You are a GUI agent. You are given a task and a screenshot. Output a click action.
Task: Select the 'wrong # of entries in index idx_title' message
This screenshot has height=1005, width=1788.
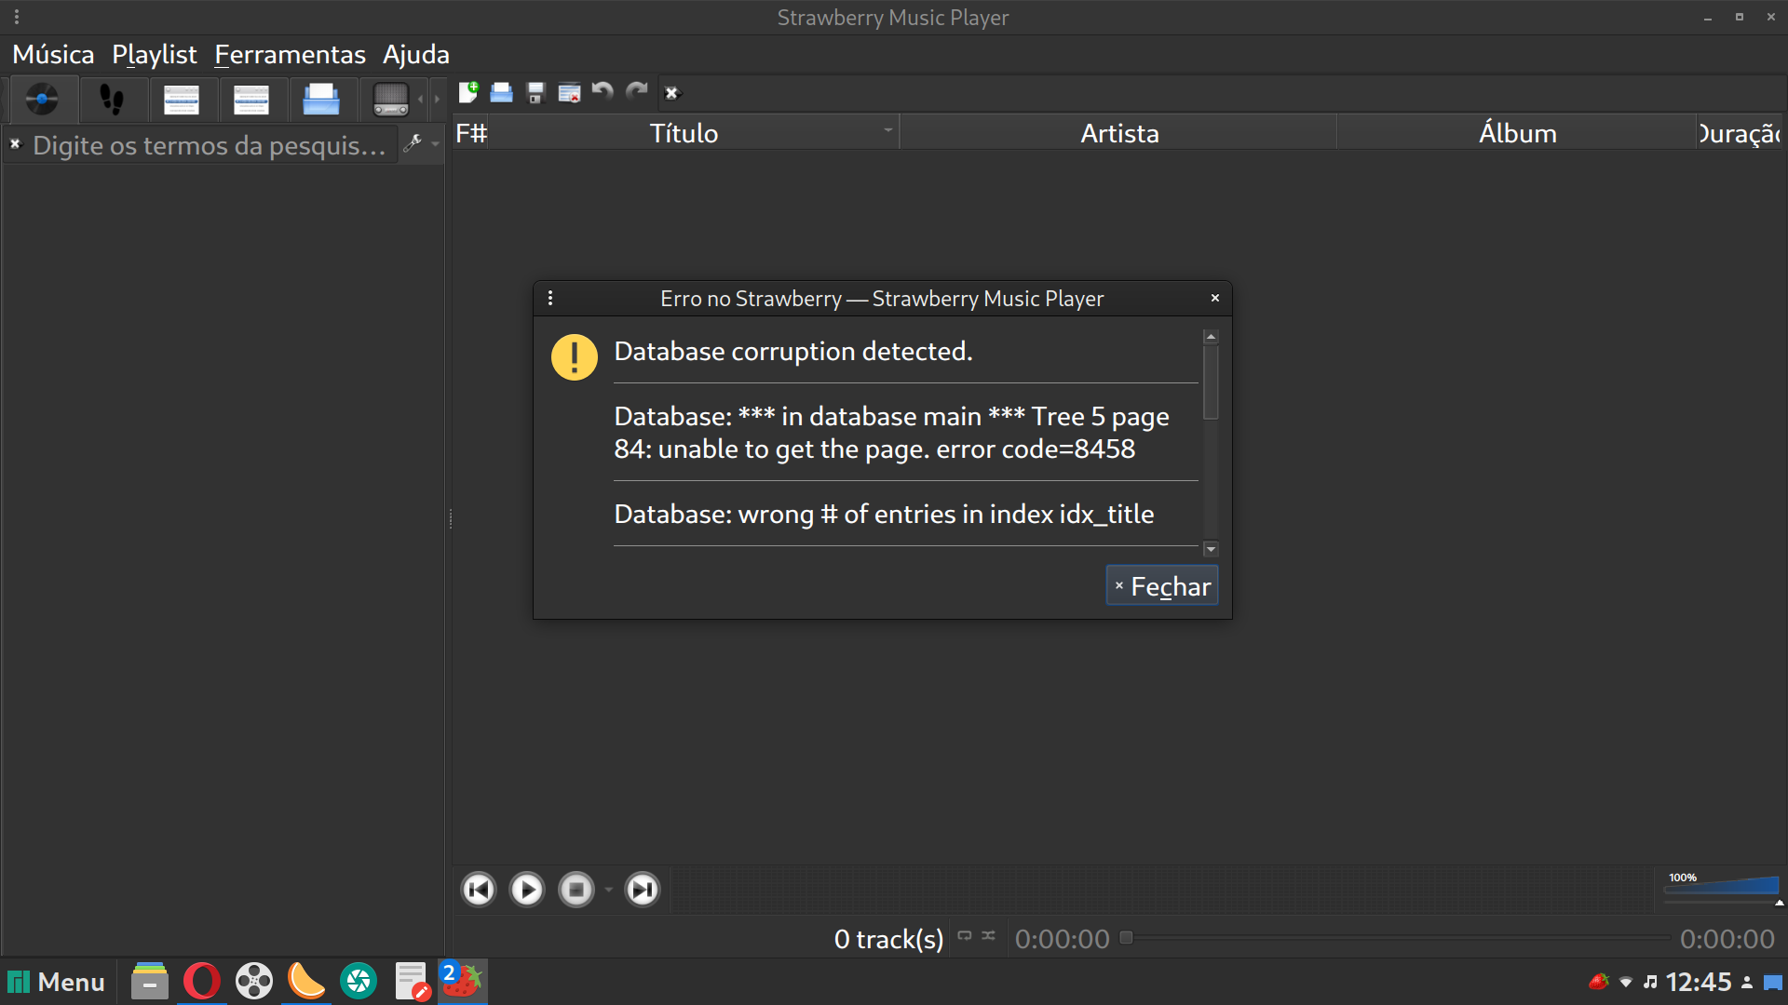click(884, 514)
